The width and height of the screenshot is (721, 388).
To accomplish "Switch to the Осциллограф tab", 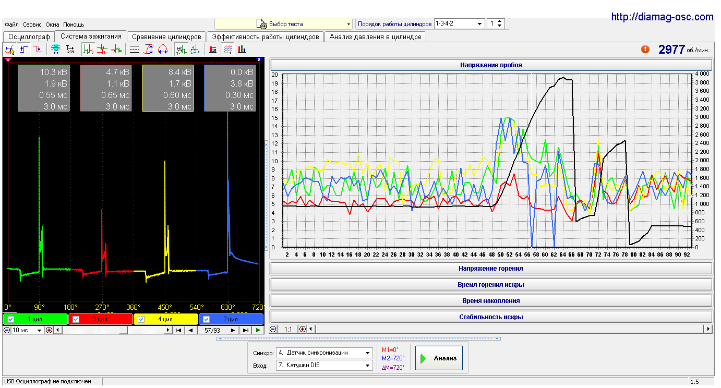I will coord(29,37).
